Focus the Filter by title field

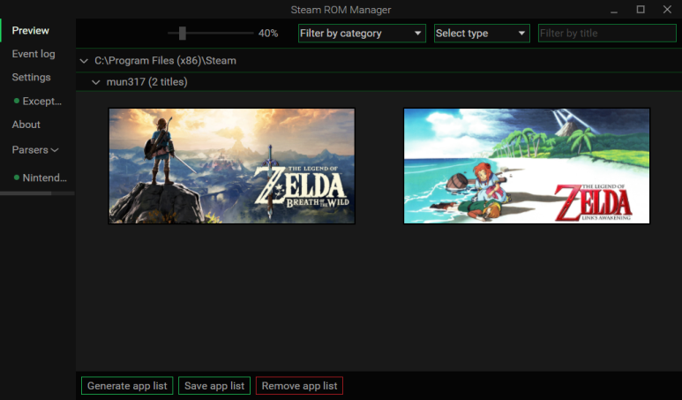pyautogui.click(x=607, y=33)
